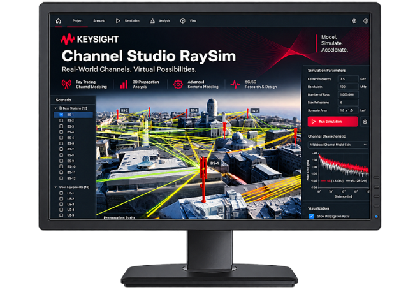Check the BS-10 checkbox
Image resolution: width=408 pixels, height=306 pixels.
click(61, 166)
